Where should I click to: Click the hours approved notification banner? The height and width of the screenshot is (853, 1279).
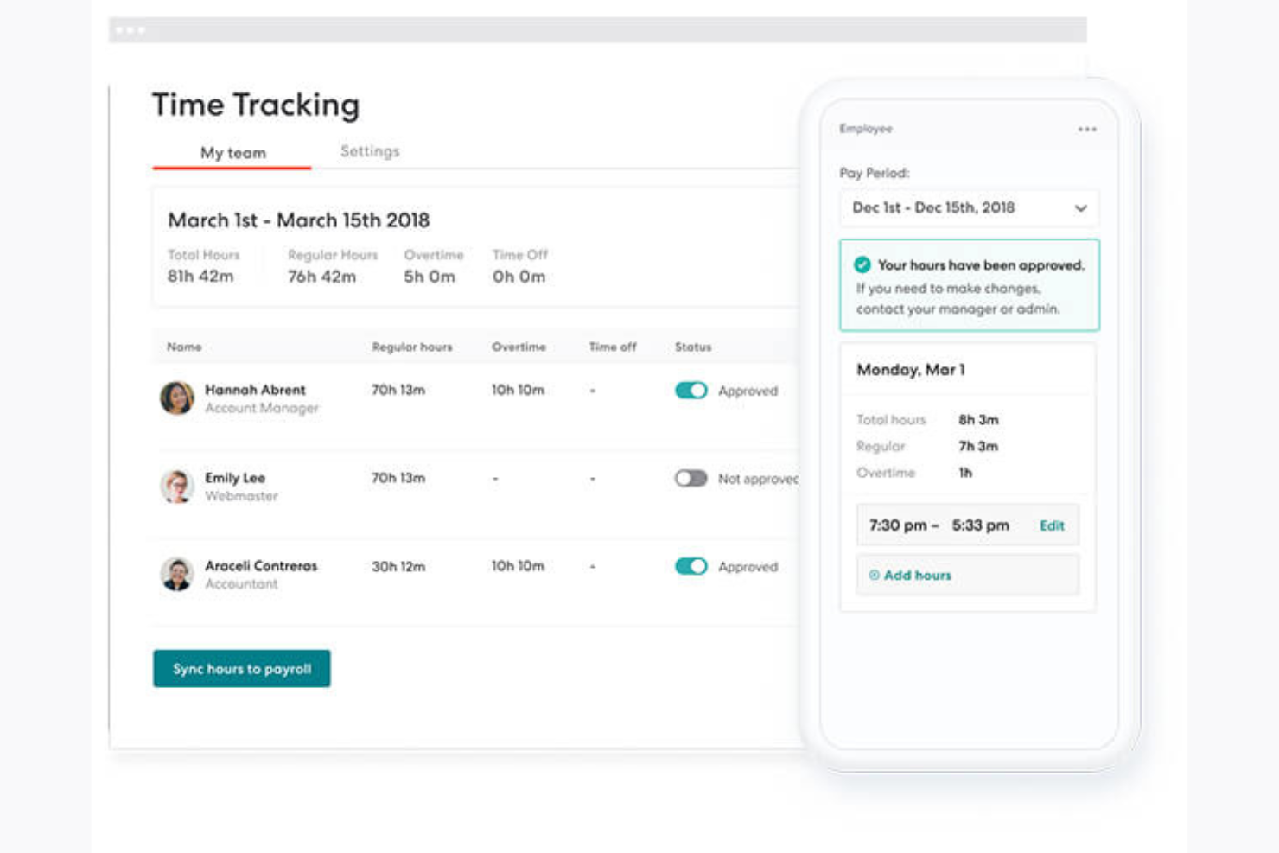[968, 285]
